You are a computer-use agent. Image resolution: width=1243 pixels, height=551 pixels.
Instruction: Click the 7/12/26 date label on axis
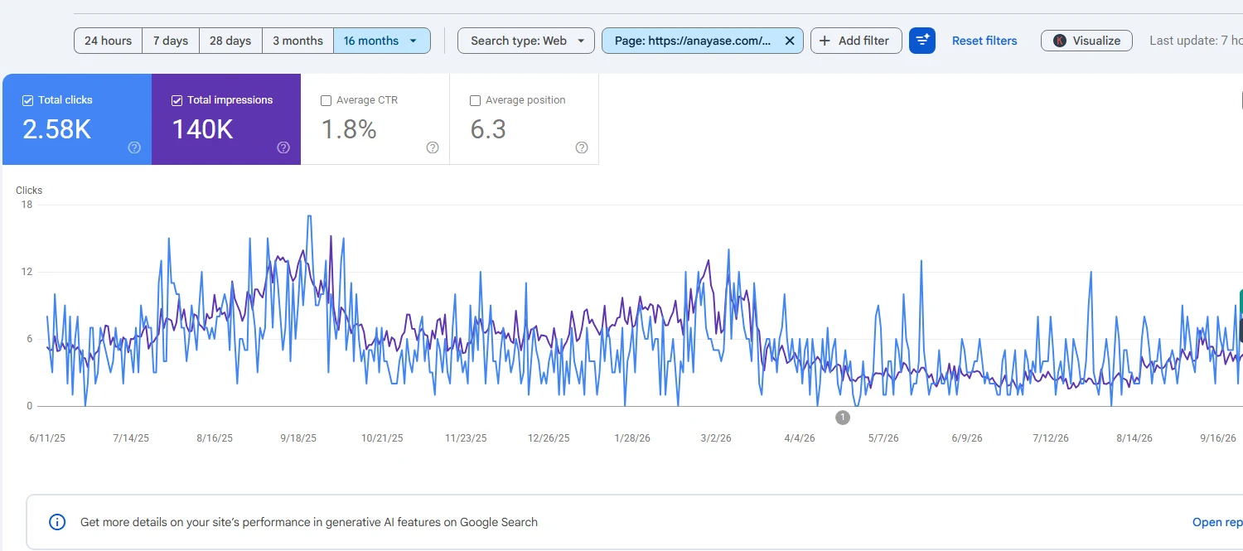tap(1050, 437)
